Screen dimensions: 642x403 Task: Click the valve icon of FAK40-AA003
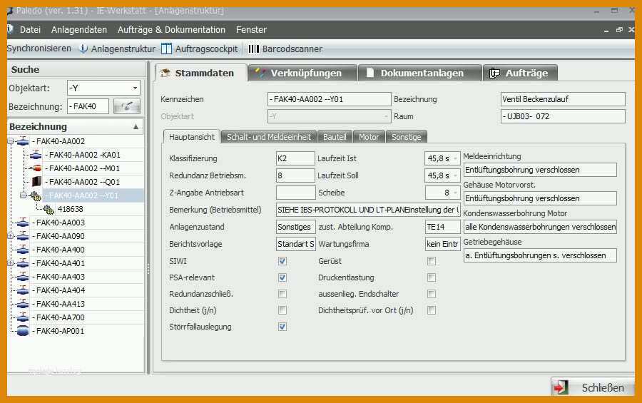point(23,223)
